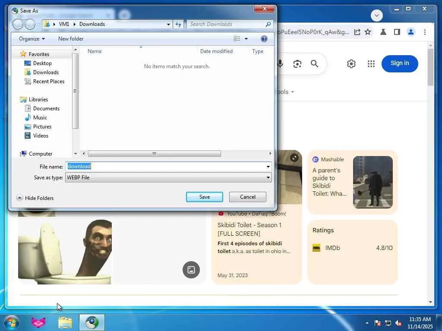This screenshot has width=442, height=331.
Task: Click the Skibidi Toilet image thumbnail
Action: coord(65,252)
